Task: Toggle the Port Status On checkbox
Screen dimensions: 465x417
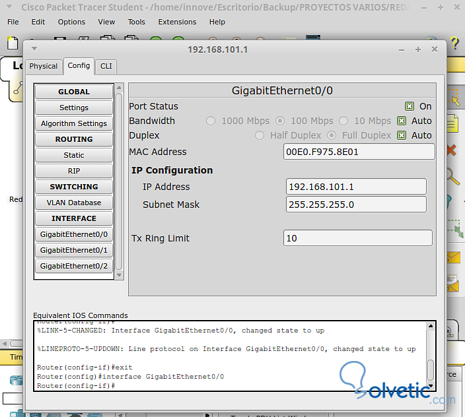Action: pos(410,106)
